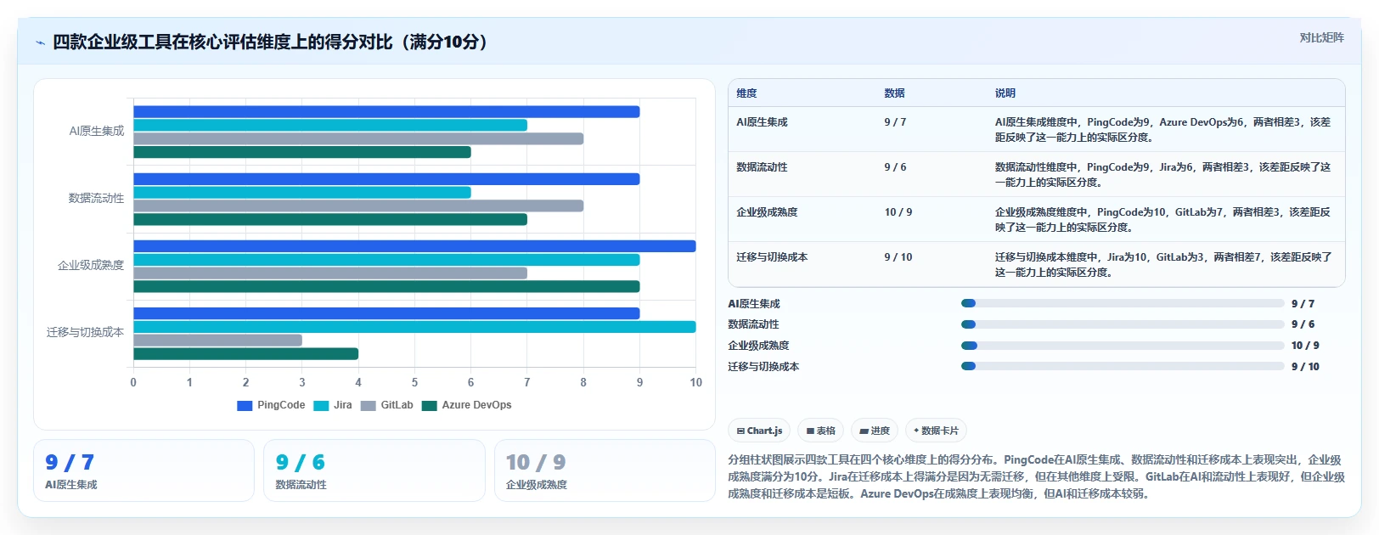
Task: Click the 数据 column header
Action: [894, 93]
